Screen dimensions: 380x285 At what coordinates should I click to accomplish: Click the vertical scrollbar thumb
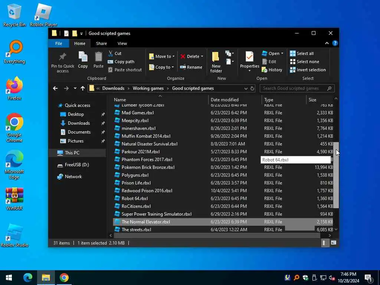click(x=336, y=175)
